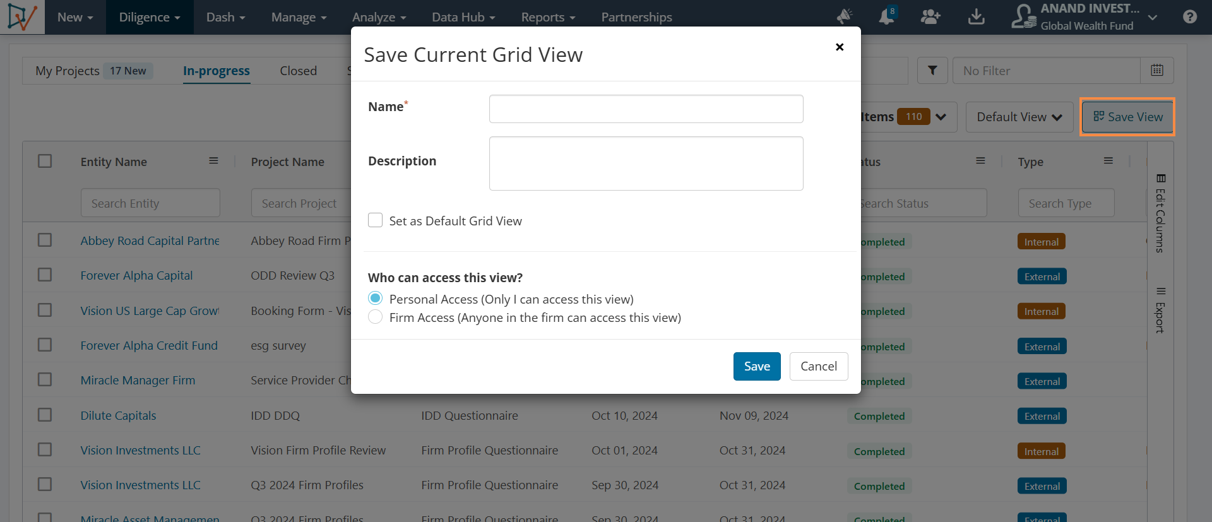Open Entity Name column menu icon

(x=213, y=161)
